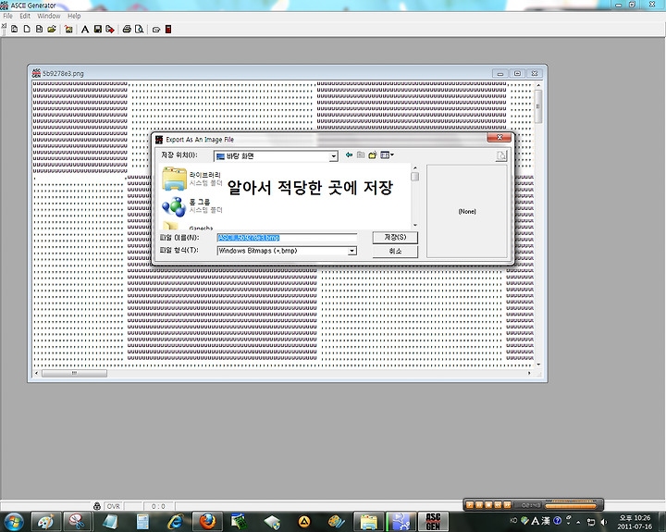The image size is (666, 532).
Task: Open the Window menu
Action: (x=49, y=16)
